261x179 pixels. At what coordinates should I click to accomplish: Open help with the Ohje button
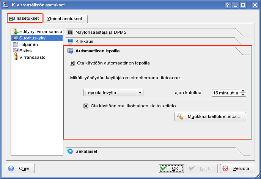[x=20, y=168]
